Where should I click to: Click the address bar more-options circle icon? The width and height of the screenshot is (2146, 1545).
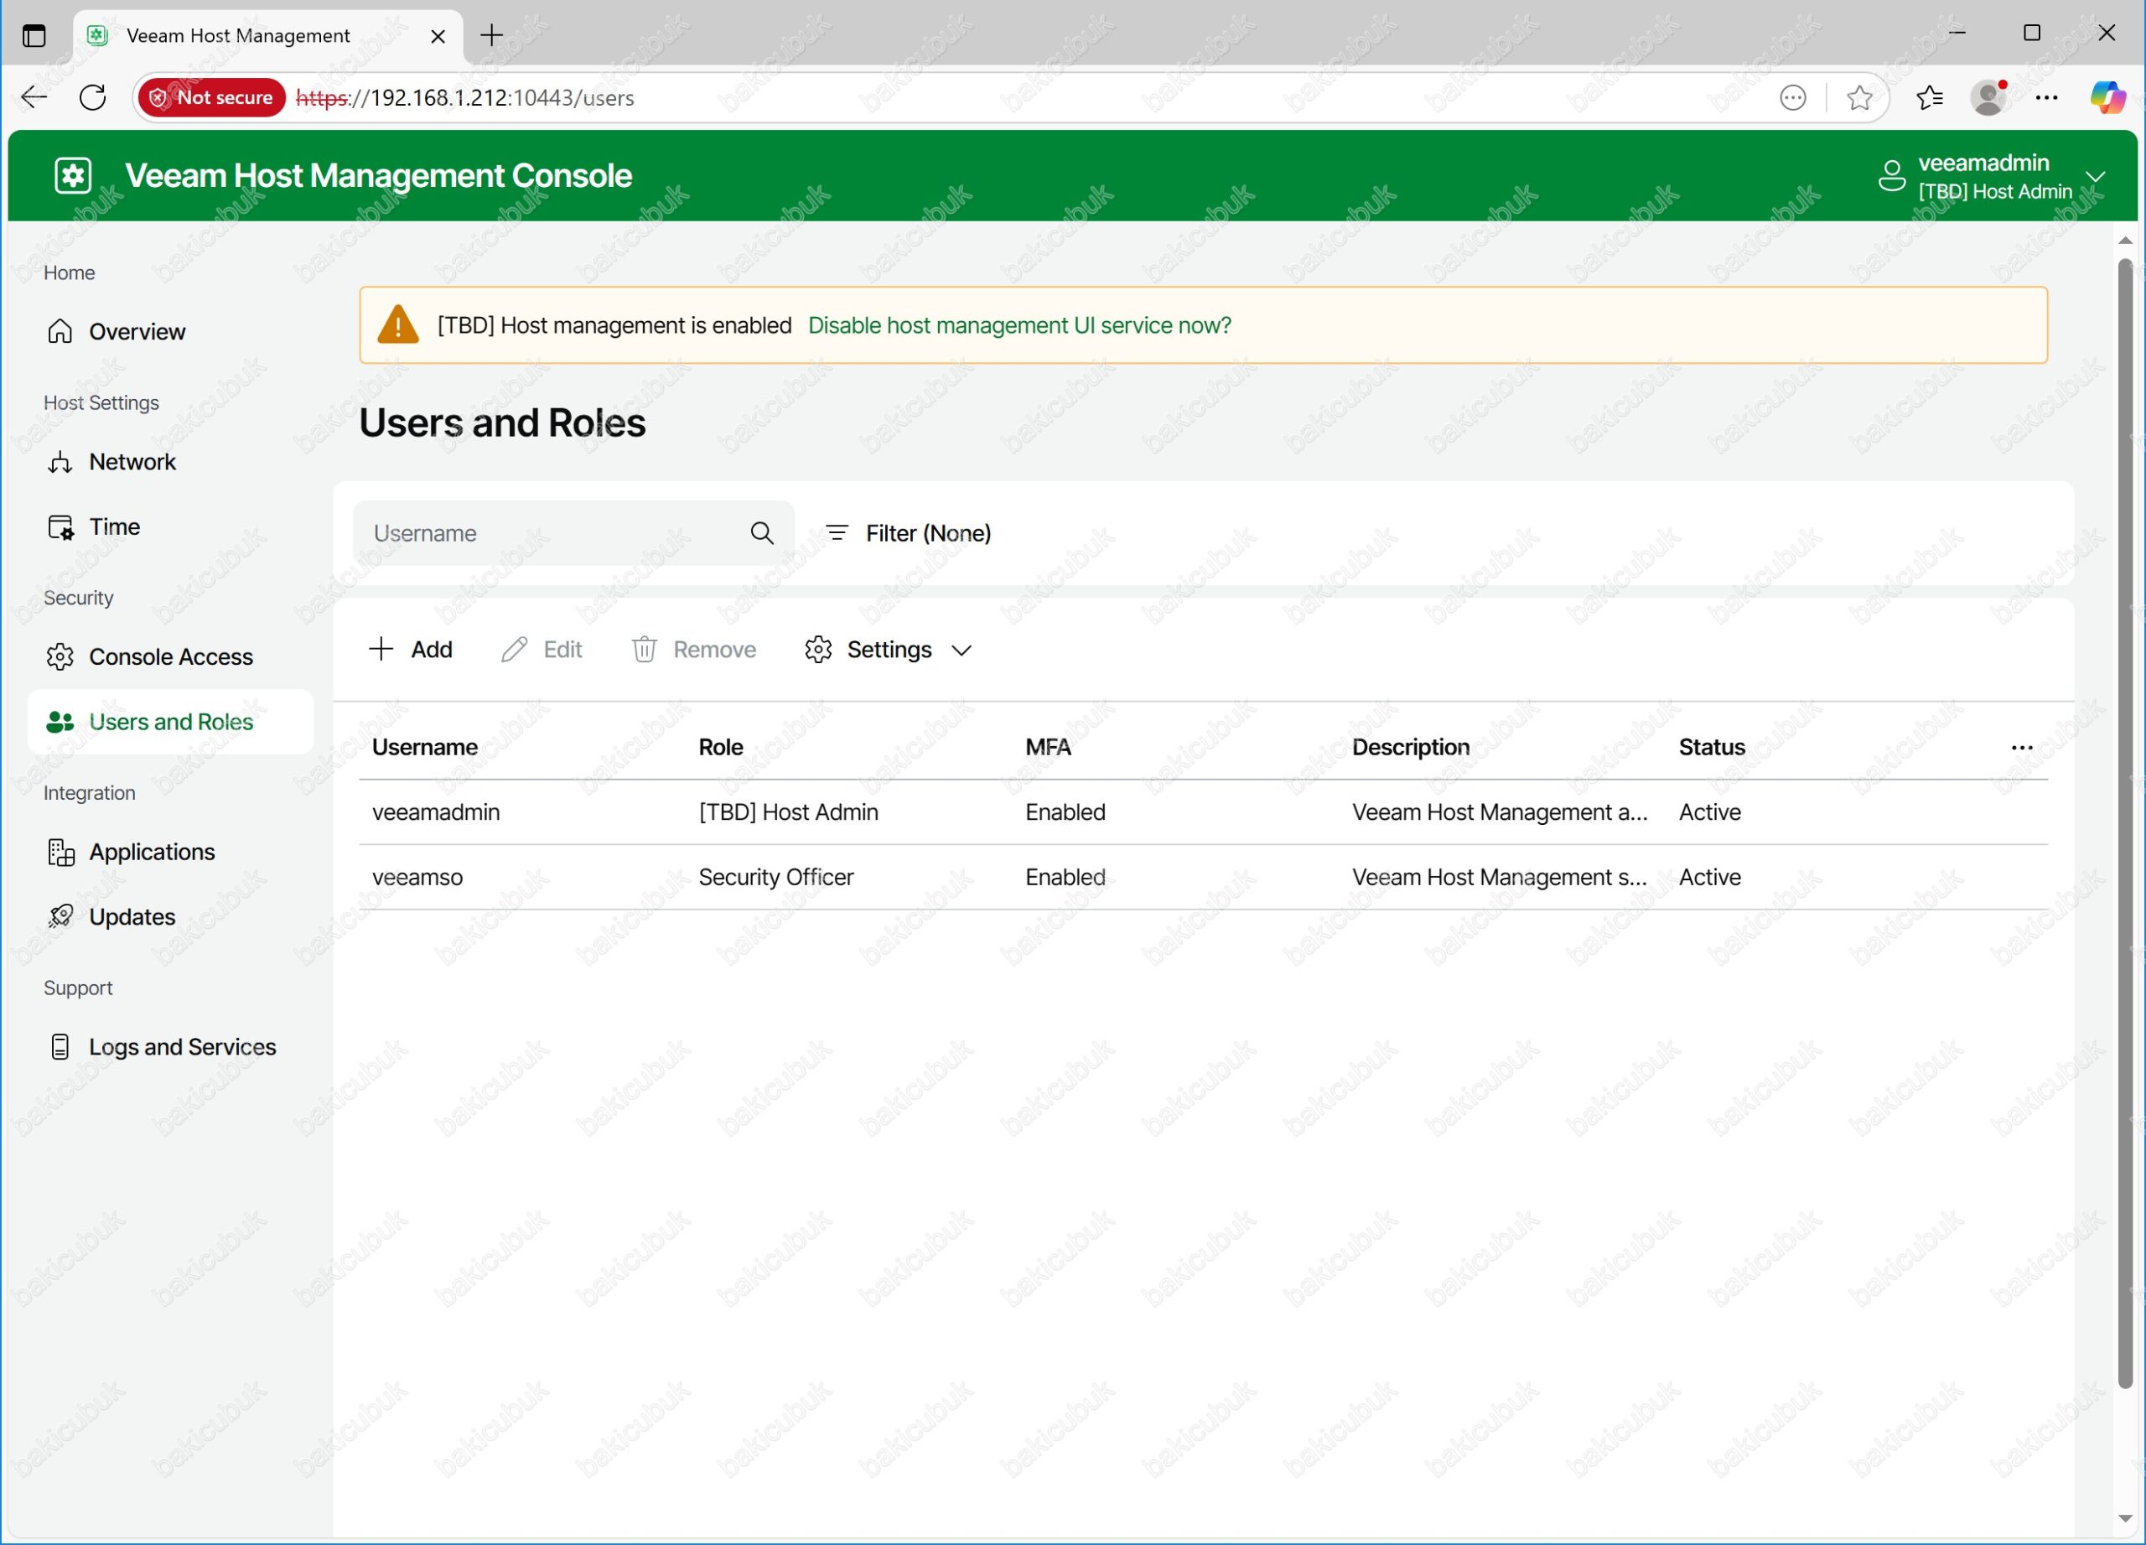coord(1793,97)
